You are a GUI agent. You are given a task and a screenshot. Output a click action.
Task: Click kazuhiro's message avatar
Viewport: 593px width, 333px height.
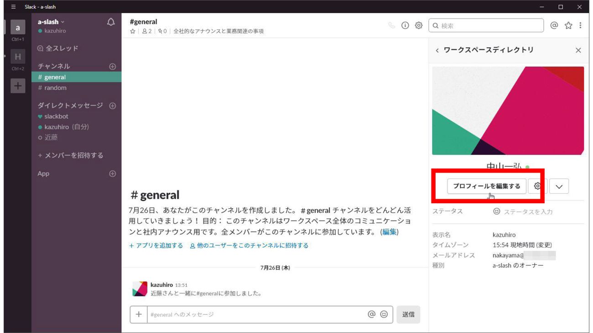140,289
